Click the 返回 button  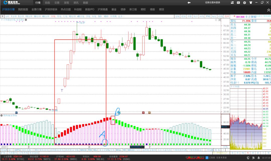pyautogui.click(x=227, y=16)
